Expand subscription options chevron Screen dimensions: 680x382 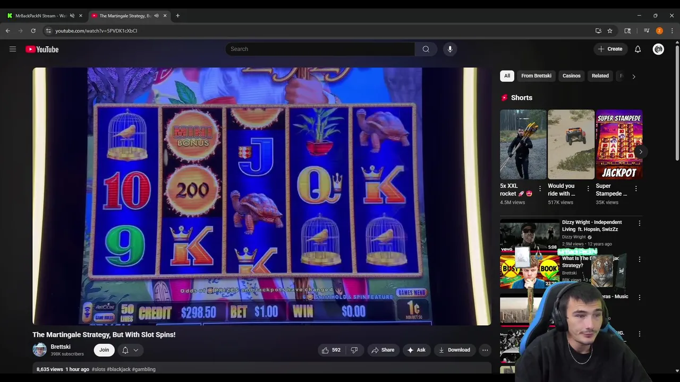coord(136,350)
